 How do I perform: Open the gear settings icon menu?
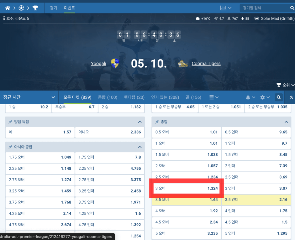(265, 97)
